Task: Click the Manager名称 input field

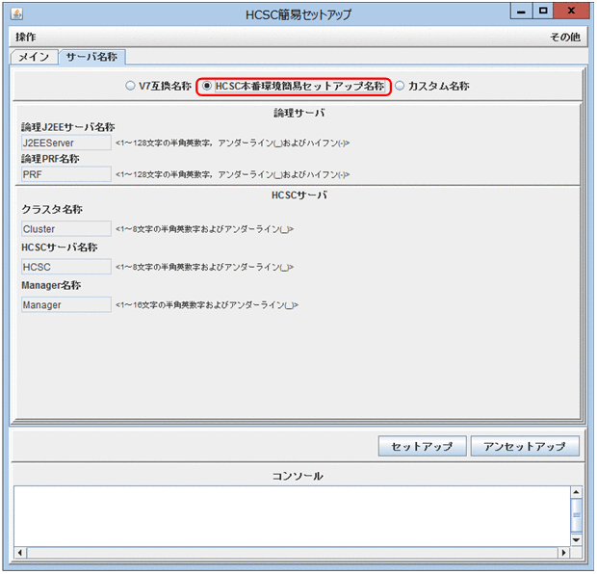Action: point(66,304)
